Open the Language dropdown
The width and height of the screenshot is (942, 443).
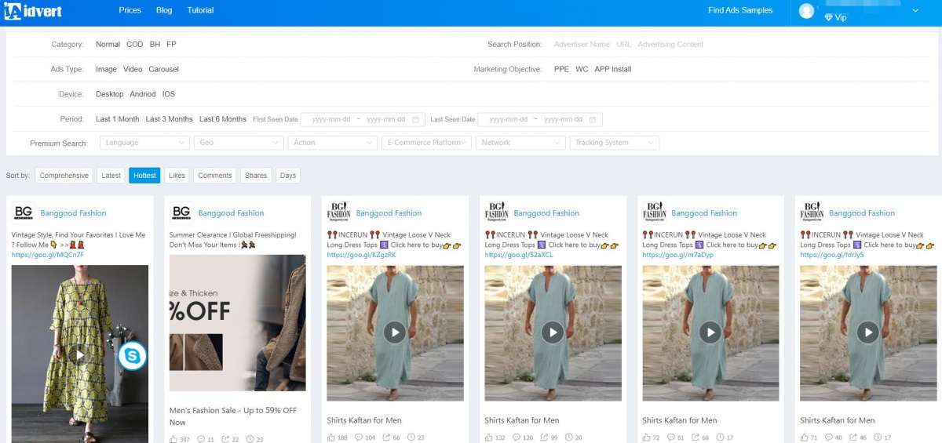pos(144,143)
